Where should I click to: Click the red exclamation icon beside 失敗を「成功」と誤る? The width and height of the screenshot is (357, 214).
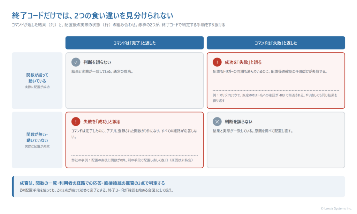click(x=76, y=122)
